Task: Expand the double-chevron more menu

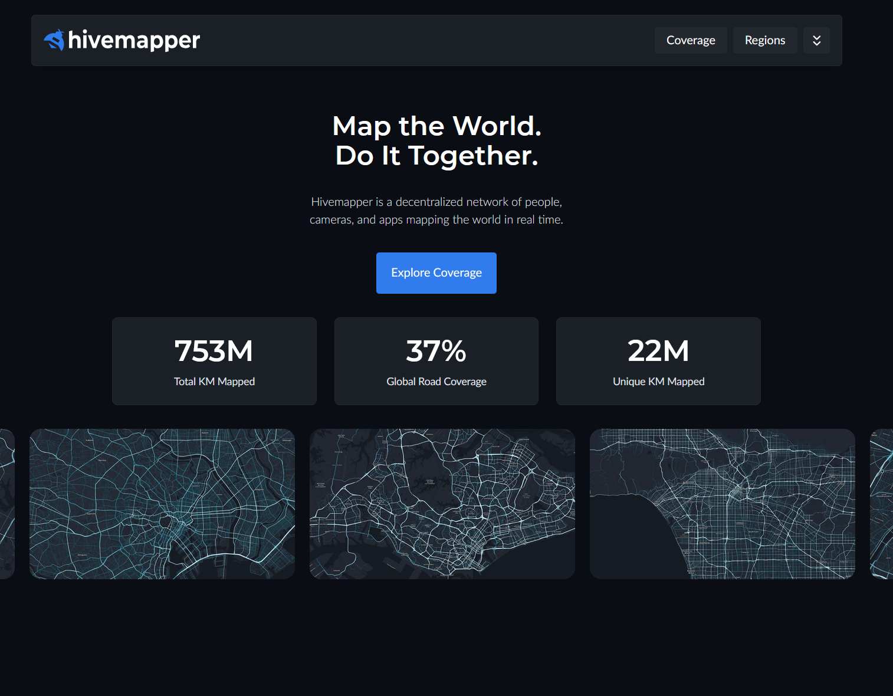Action: pos(816,40)
